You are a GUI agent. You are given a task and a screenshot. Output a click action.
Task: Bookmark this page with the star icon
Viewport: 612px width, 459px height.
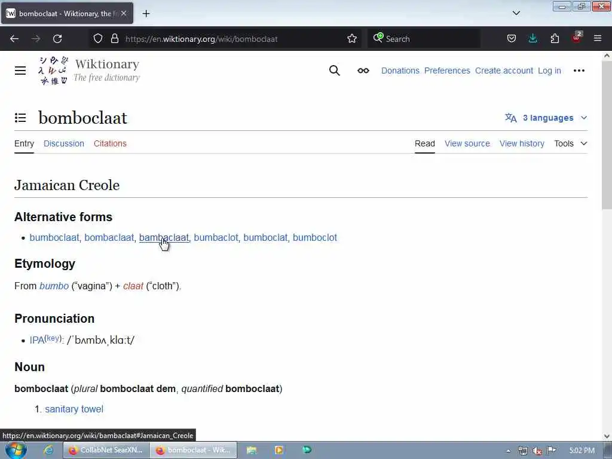(351, 39)
